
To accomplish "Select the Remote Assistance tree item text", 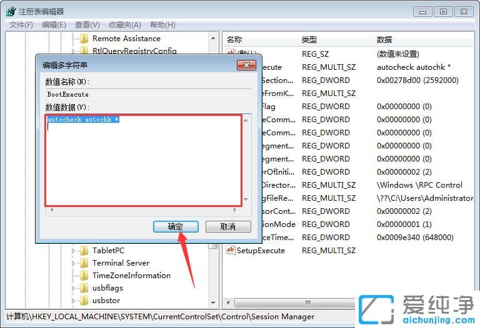I will pos(126,39).
